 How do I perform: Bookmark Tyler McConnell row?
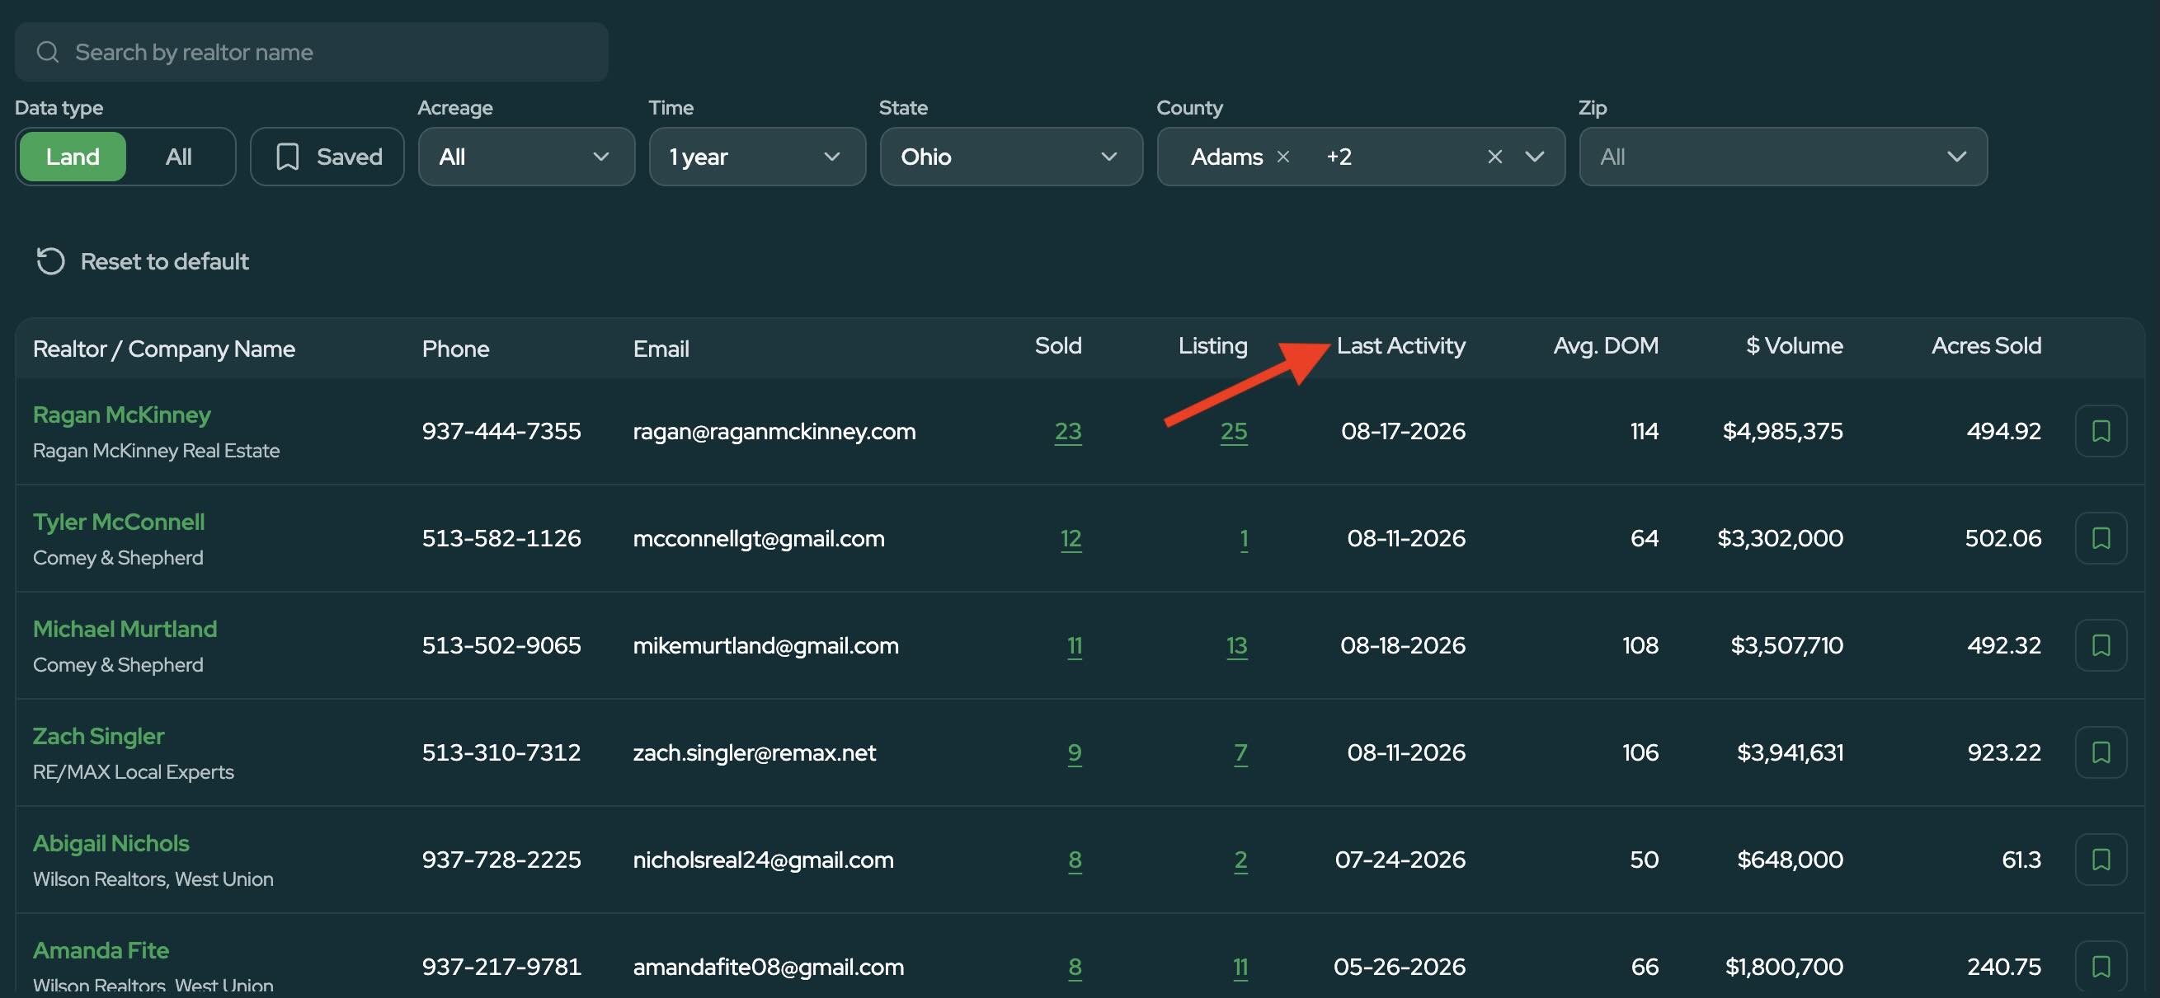pyautogui.click(x=2101, y=539)
